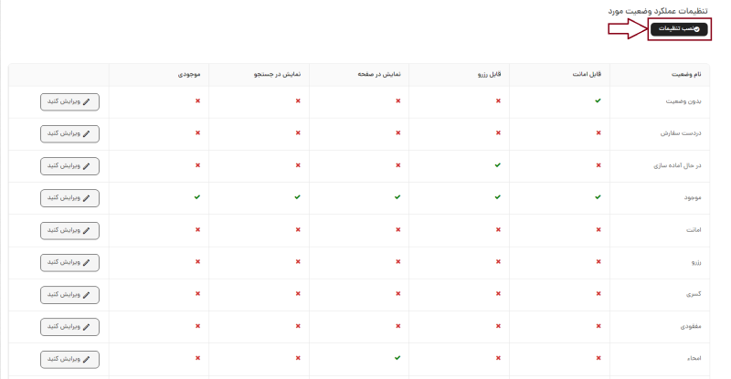731x379 pixels.
Task: Click موجود row's موجودی green checkmark
Action: (197, 197)
